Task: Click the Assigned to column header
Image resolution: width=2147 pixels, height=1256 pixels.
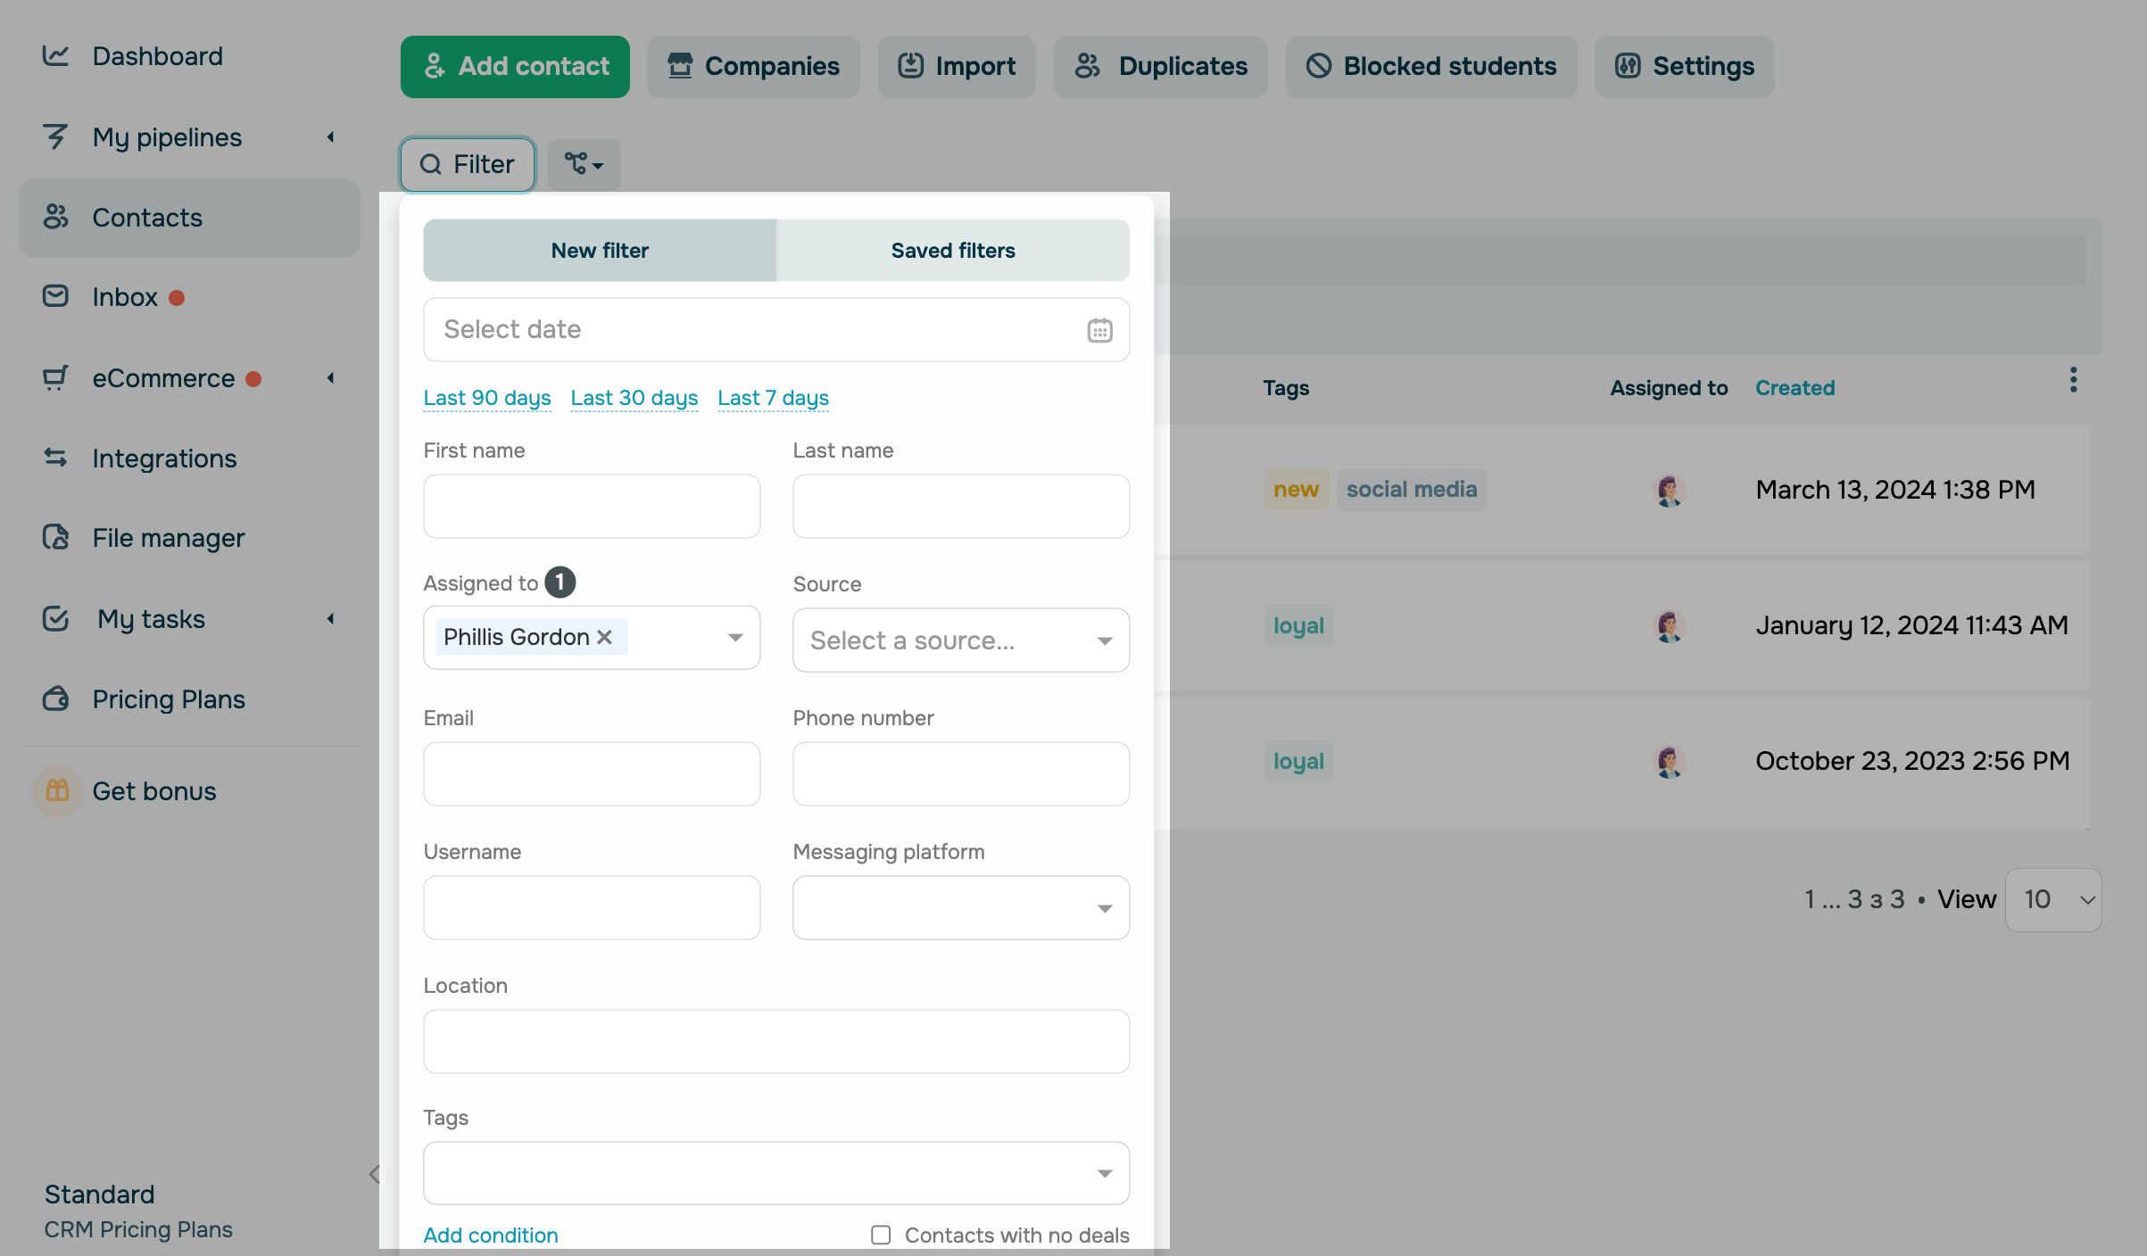Action: (1669, 388)
